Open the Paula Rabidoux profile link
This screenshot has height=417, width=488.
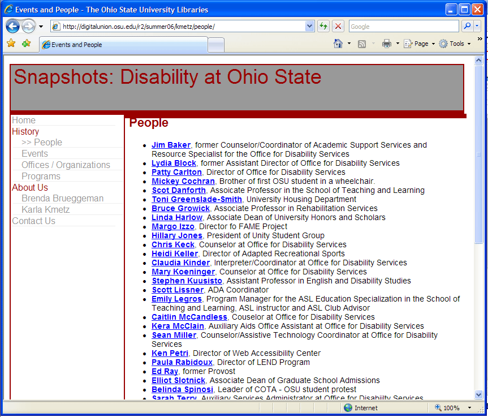182,362
